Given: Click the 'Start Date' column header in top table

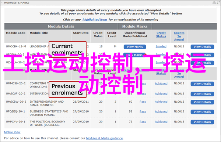Looking at the screenshot, I should click(x=81, y=33).
